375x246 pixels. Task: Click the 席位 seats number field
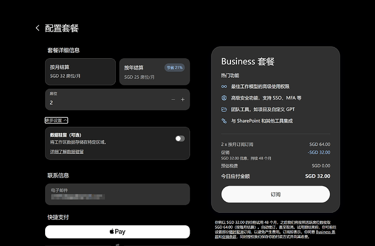[117, 100]
